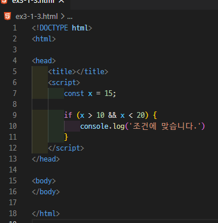218x223 pixels.
Task: Click line number 1 in gutter
Action: pos(15,28)
